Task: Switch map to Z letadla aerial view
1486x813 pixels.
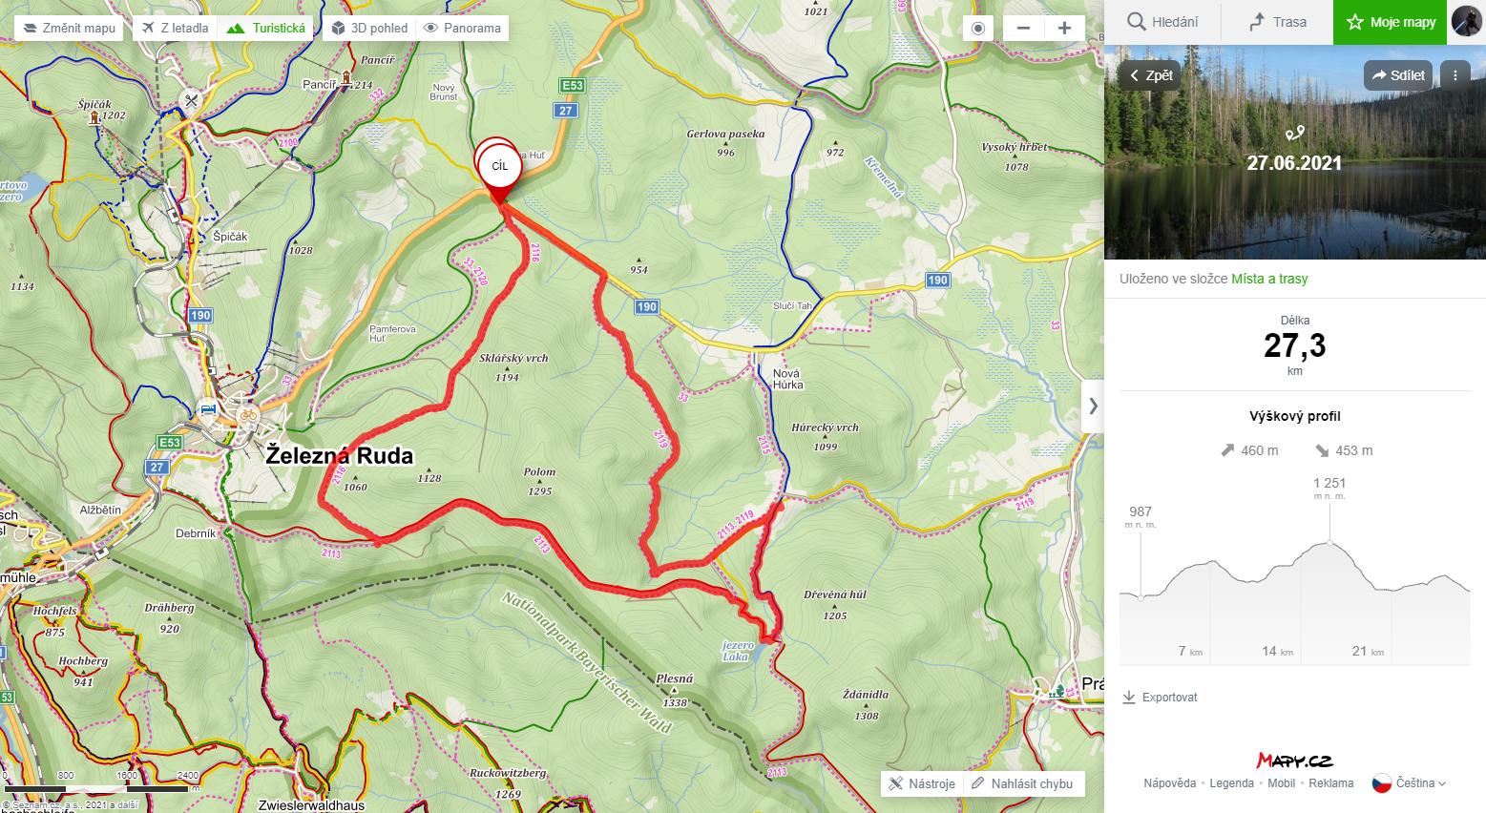Action: coord(175,28)
